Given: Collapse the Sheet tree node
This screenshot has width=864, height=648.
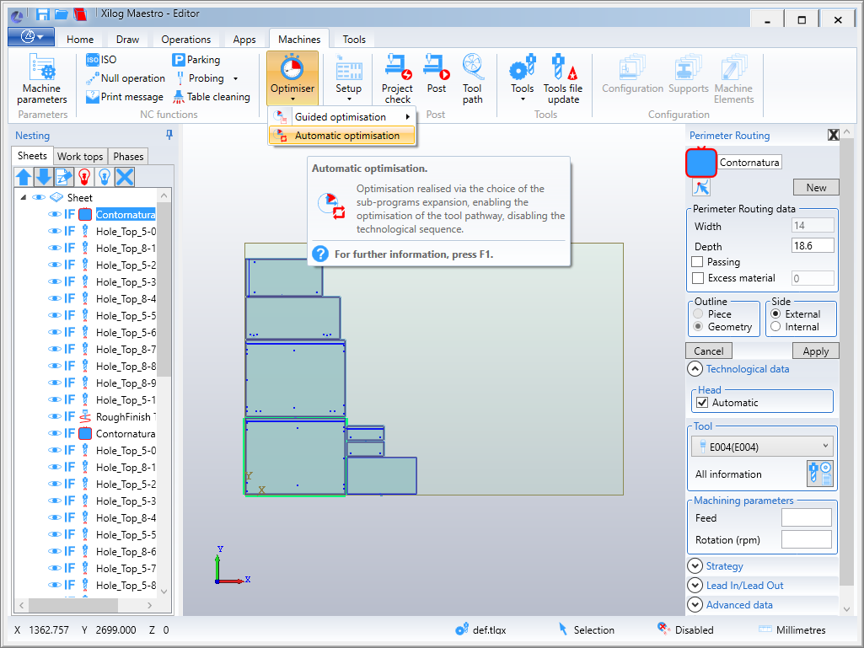Looking at the screenshot, I should pyautogui.click(x=23, y=197).
